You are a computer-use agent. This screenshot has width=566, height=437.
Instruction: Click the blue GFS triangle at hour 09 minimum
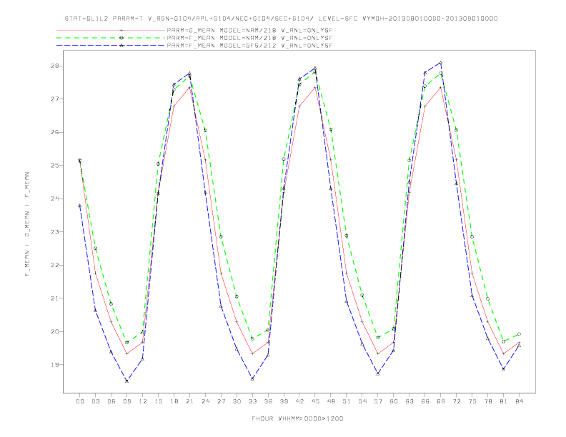pyautogui.click(x=126, y=381)
